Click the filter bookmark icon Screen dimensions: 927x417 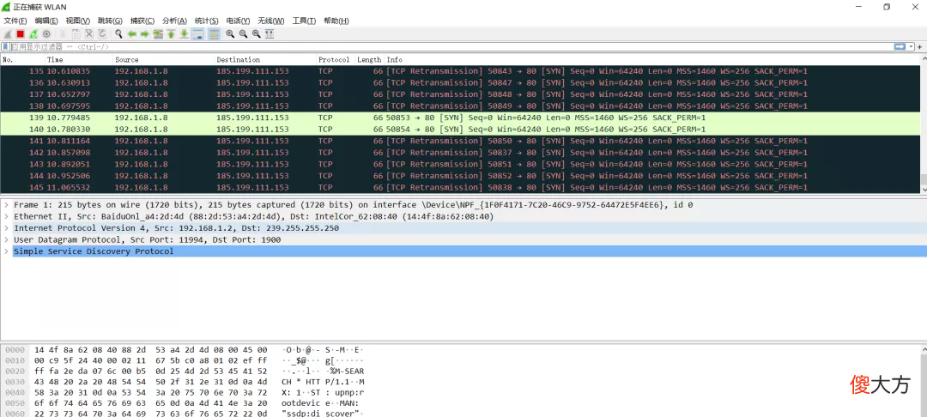[x=5, y=46]
